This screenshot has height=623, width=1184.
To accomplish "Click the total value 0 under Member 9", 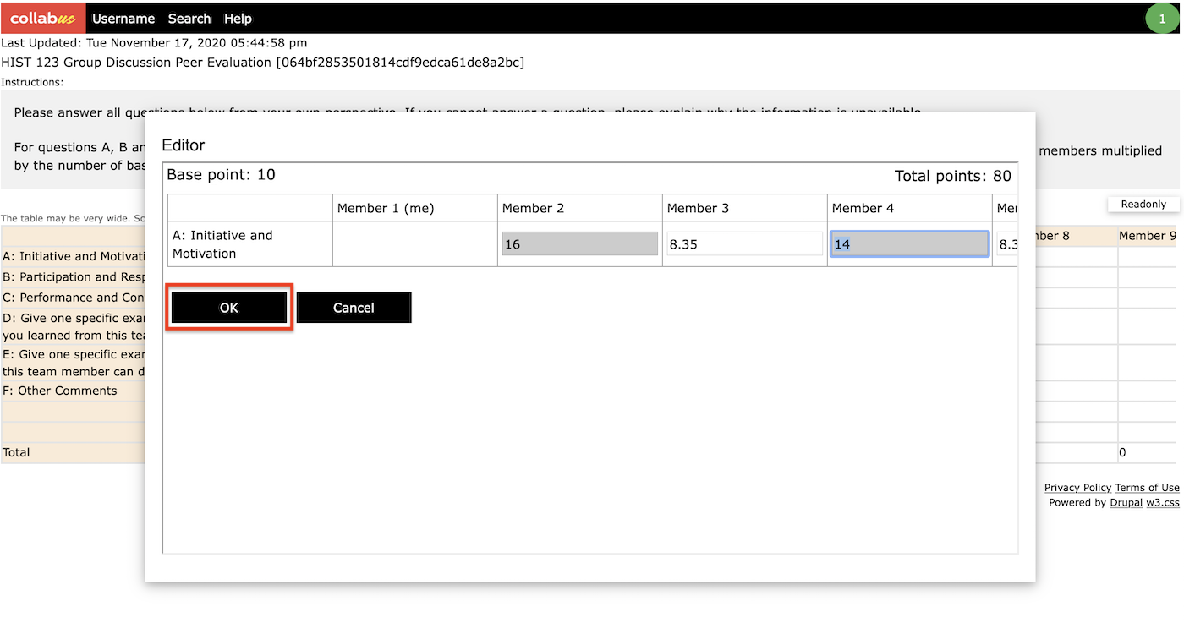I will (1122, 452).
